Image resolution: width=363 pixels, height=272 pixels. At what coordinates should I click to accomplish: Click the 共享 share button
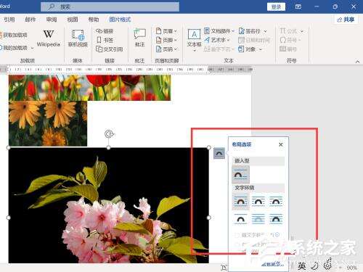click(346, 20)
